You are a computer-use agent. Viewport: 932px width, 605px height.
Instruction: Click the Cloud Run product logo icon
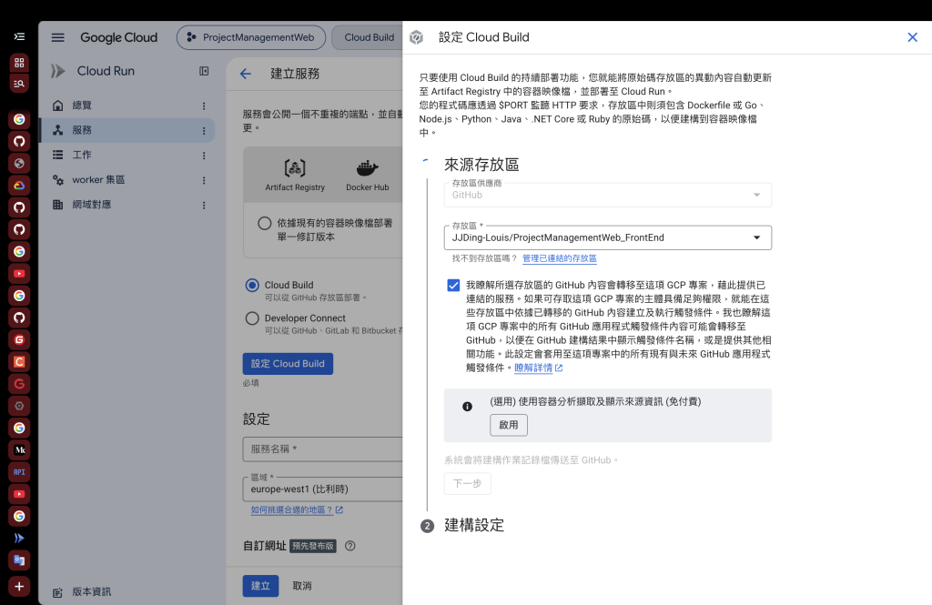tap(57, 71)
